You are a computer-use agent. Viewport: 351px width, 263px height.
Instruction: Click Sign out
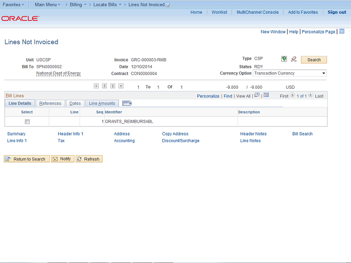pos(337,12)
